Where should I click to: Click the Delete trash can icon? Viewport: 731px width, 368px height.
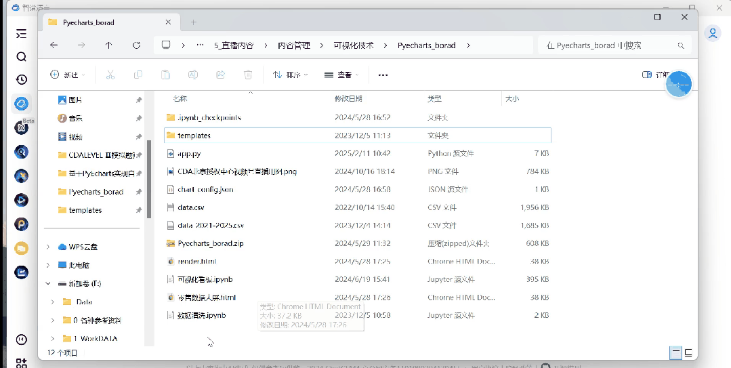coord(248,75)
